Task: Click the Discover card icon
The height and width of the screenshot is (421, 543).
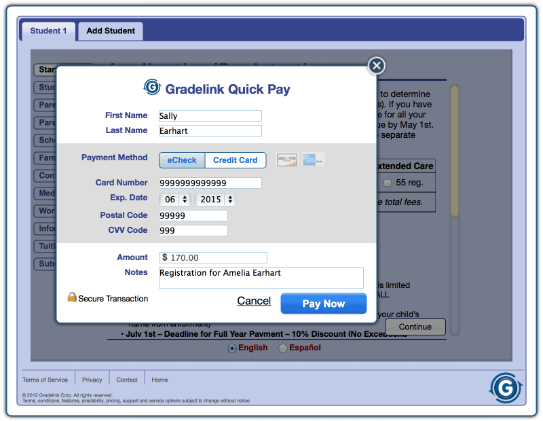Action: pyautogui.click(x=286, y=160)
